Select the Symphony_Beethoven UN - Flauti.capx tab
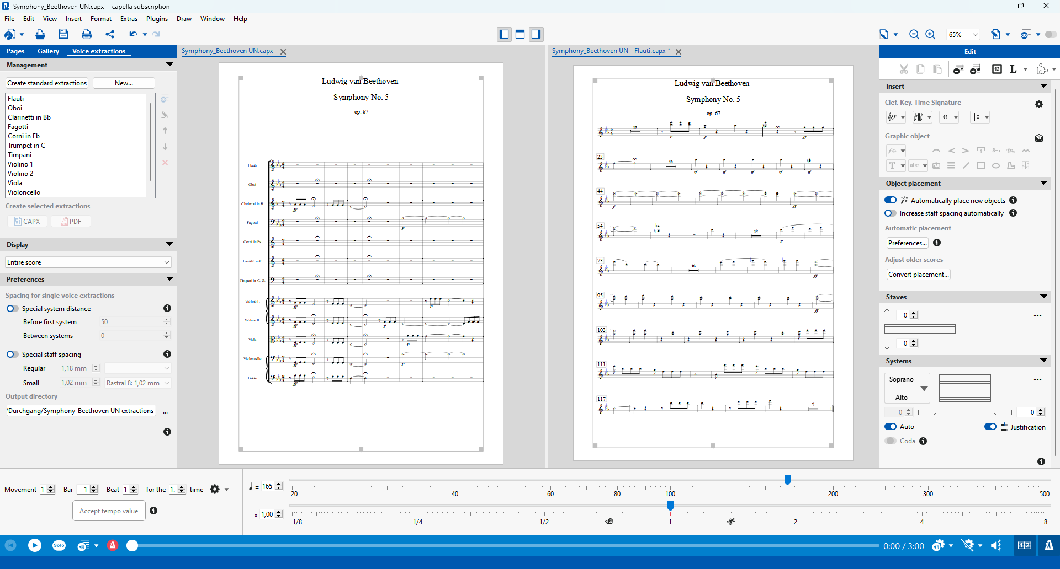The height and width of the screenshot is (569, 1060). [611, 51]
